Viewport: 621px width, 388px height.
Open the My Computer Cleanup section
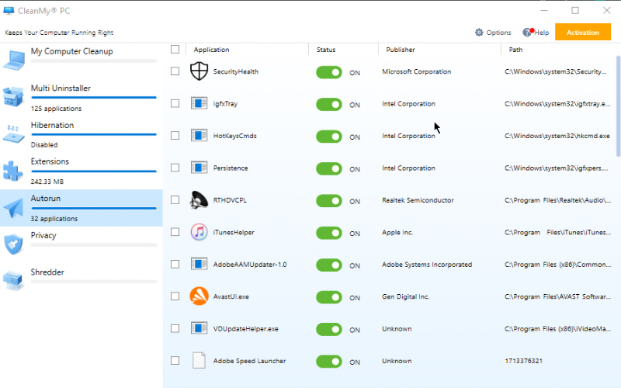(82, 61)
